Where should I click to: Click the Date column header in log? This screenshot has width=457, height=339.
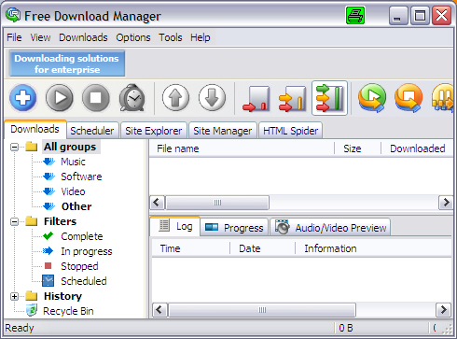[x=262, y=248]
